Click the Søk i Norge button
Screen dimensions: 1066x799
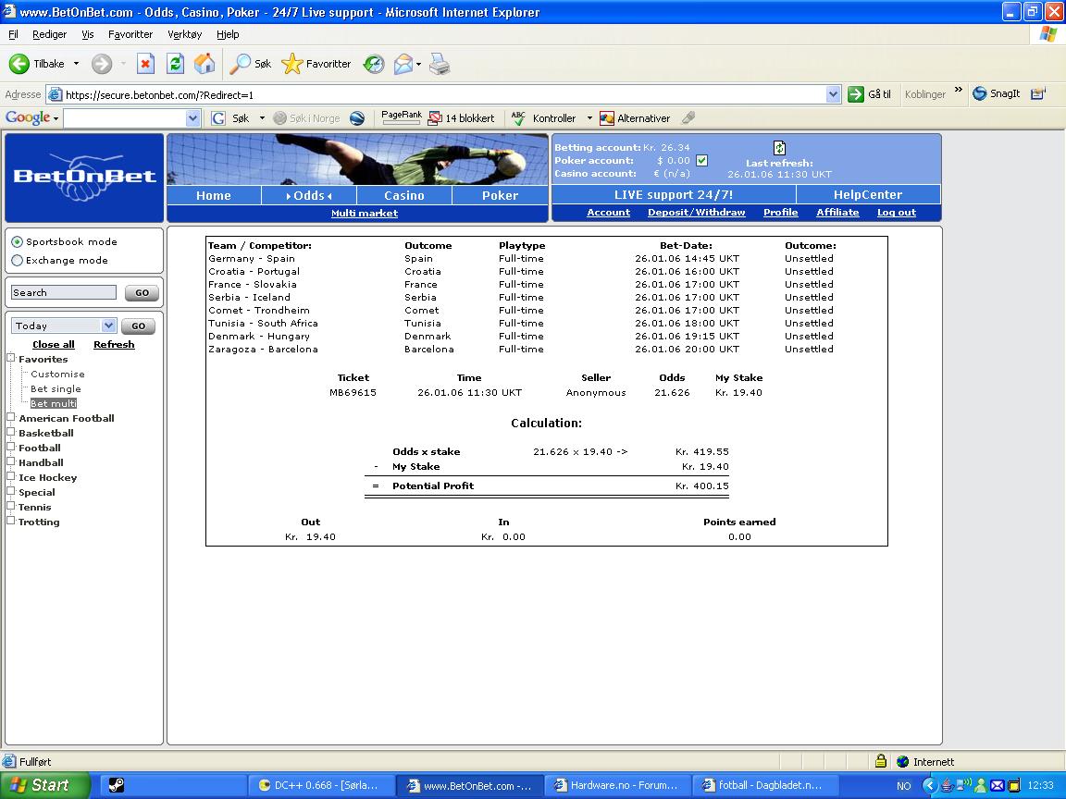[x=306, y=118]
